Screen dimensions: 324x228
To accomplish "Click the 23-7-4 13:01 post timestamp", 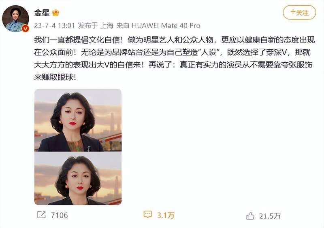I will pos(54,25).
